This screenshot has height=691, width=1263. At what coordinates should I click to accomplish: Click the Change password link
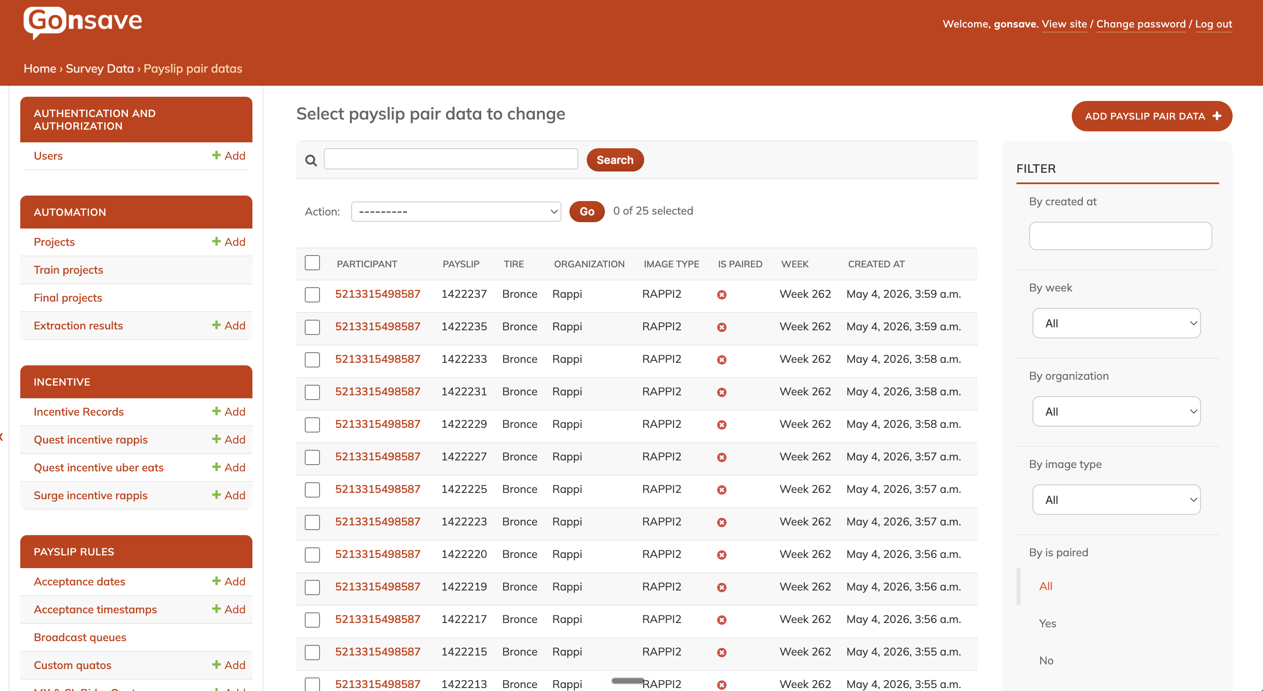tap(1141, 24)
